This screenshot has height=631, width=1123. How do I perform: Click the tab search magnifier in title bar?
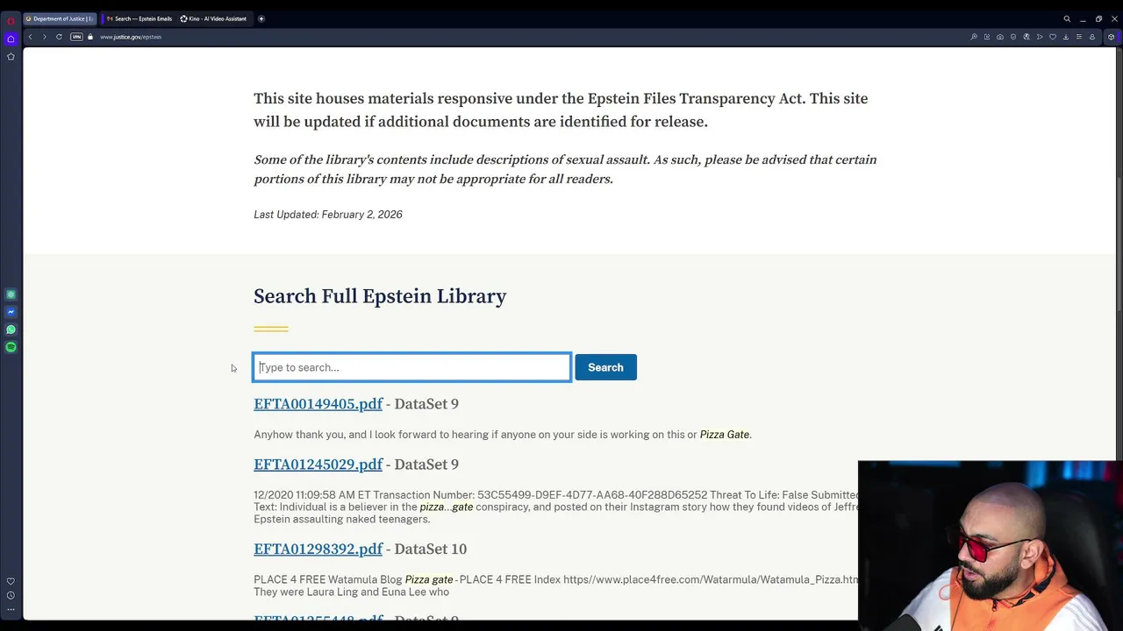(x=1067, y=18)
